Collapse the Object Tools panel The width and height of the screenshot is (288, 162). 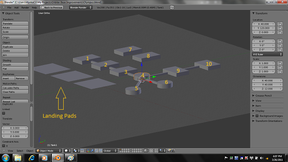coord(3,13)
